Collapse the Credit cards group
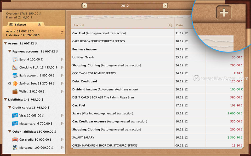This screenshot has height=156, width=251. tap(10, 107)
